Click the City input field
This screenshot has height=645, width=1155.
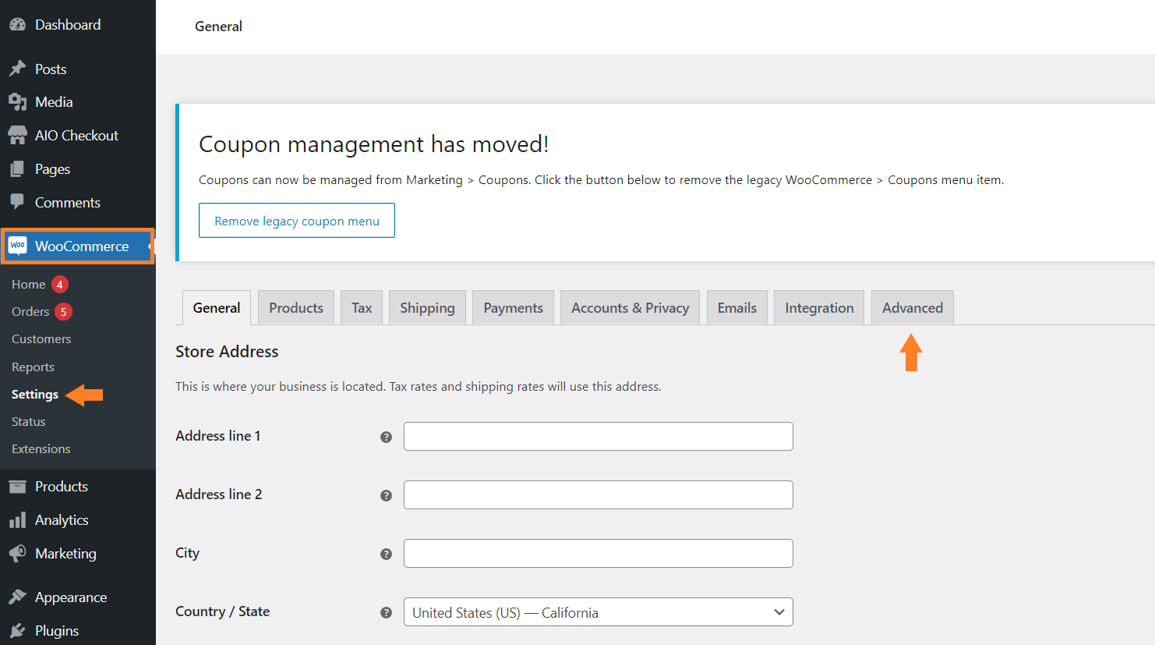point(599,554)
